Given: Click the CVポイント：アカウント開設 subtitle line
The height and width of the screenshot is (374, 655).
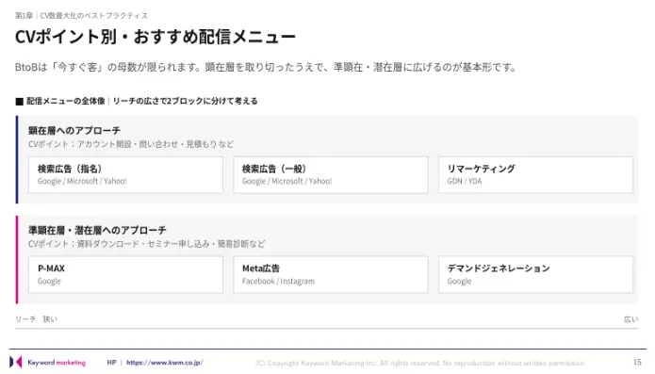Looking at the screenshot, I should click(131, 144).
